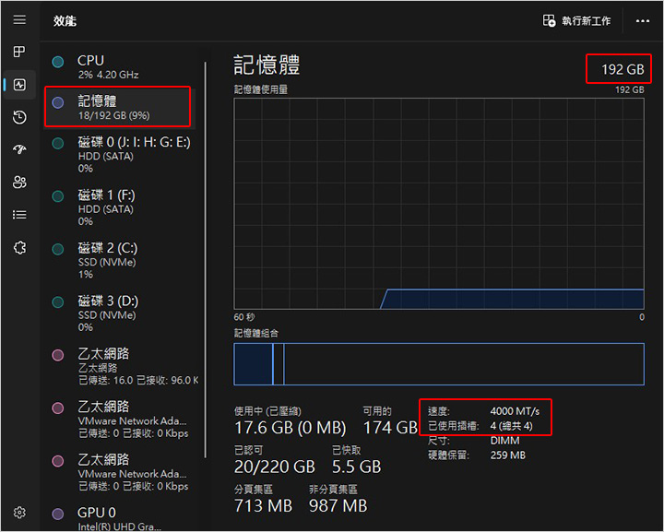This screenshot has width=664, height=532.
Task: Click the 192 GB total memory value
Action: 622,69
